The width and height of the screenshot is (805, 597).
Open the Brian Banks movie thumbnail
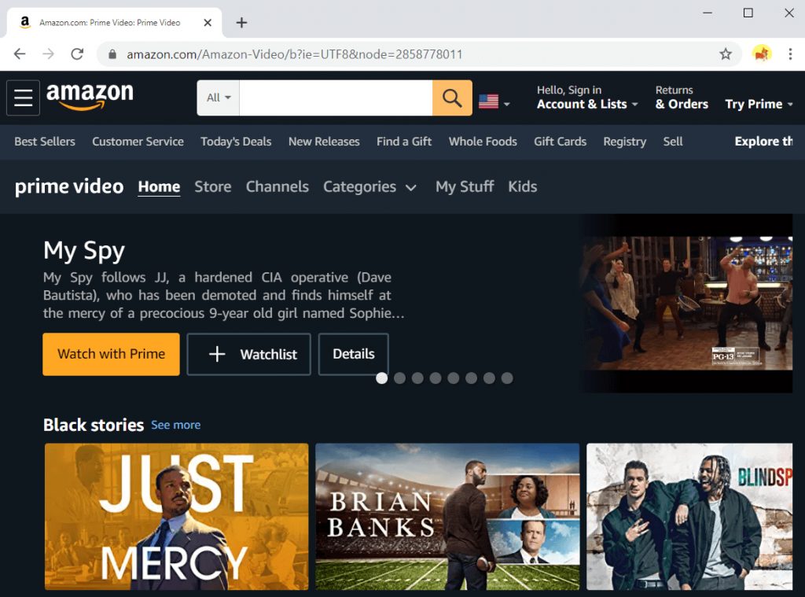(x=447, y=516)
